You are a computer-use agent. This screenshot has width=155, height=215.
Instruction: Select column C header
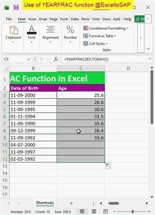81,68
